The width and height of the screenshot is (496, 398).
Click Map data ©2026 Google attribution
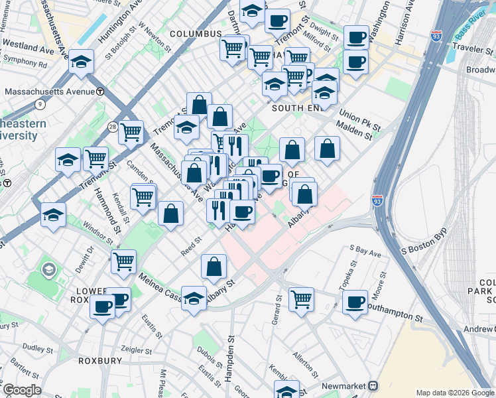(x=455, y=393)
